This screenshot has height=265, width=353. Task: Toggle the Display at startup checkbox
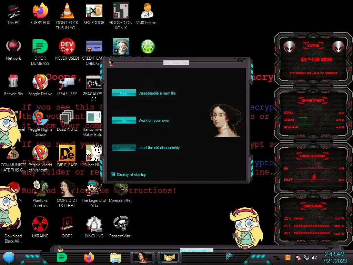tap(113, 174)
